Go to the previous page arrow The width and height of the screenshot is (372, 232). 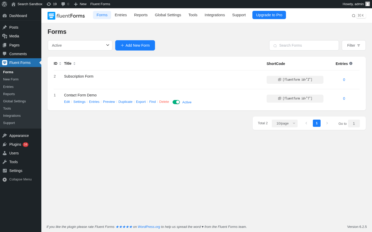pyautogui.click(x=306, y=123)
